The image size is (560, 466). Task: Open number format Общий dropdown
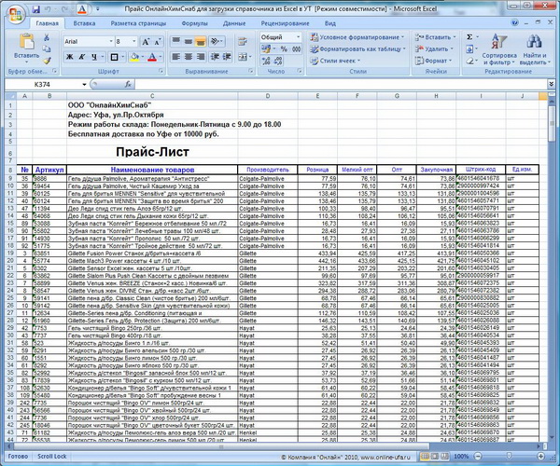point(299,37)
